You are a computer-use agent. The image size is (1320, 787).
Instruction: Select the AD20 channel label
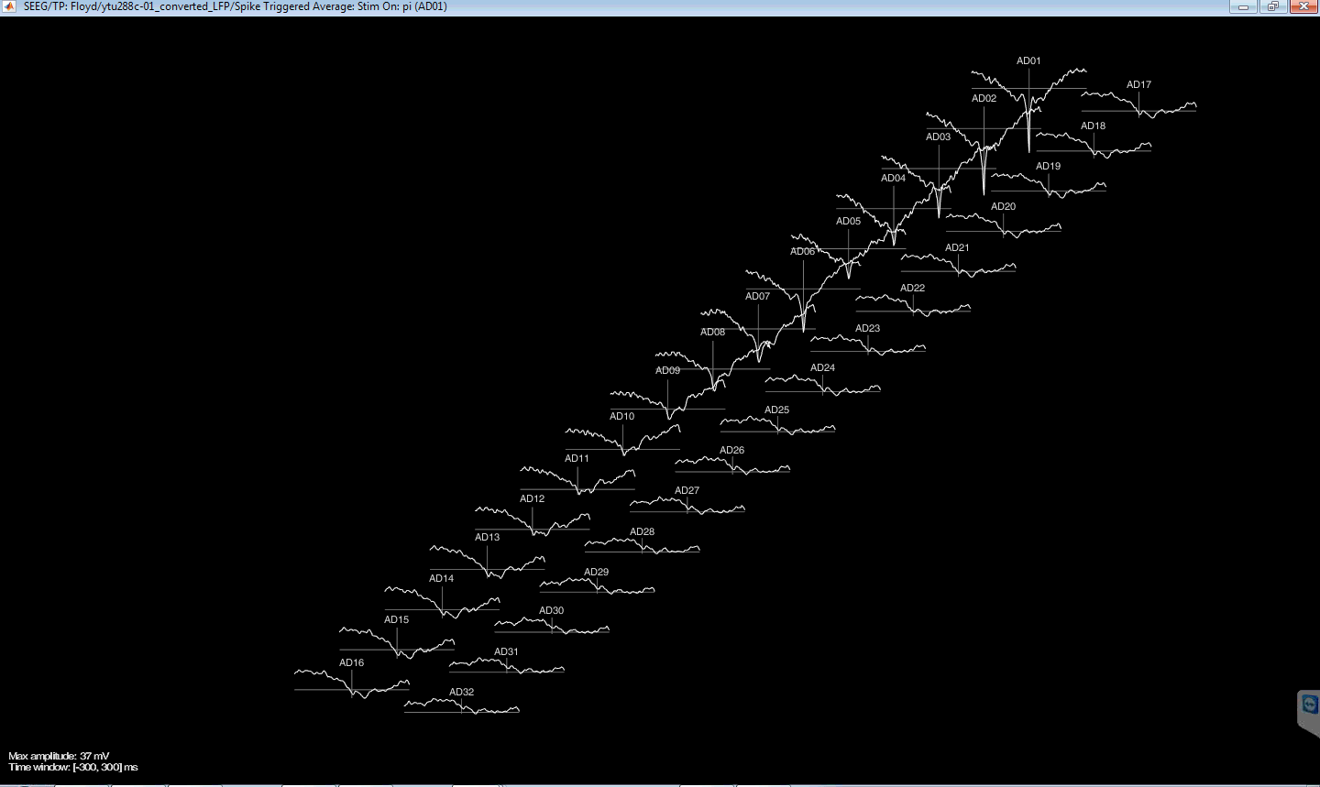coord(1003,207)
